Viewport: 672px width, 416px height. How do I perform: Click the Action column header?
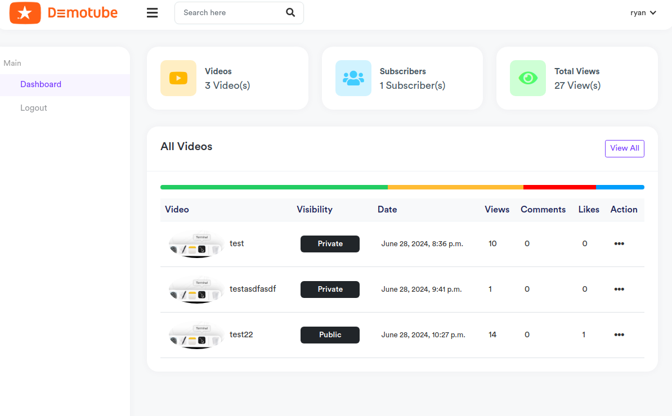click(624, 210)
